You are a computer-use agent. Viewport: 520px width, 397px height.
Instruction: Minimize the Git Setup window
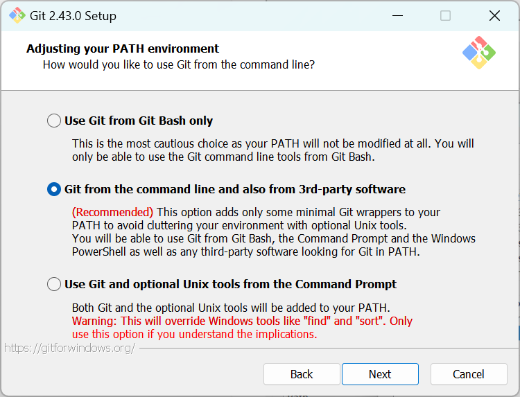pos(397,15)
